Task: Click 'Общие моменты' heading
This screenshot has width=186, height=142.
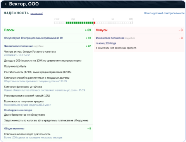Action: pyautogui.click(x=14, y=128)
